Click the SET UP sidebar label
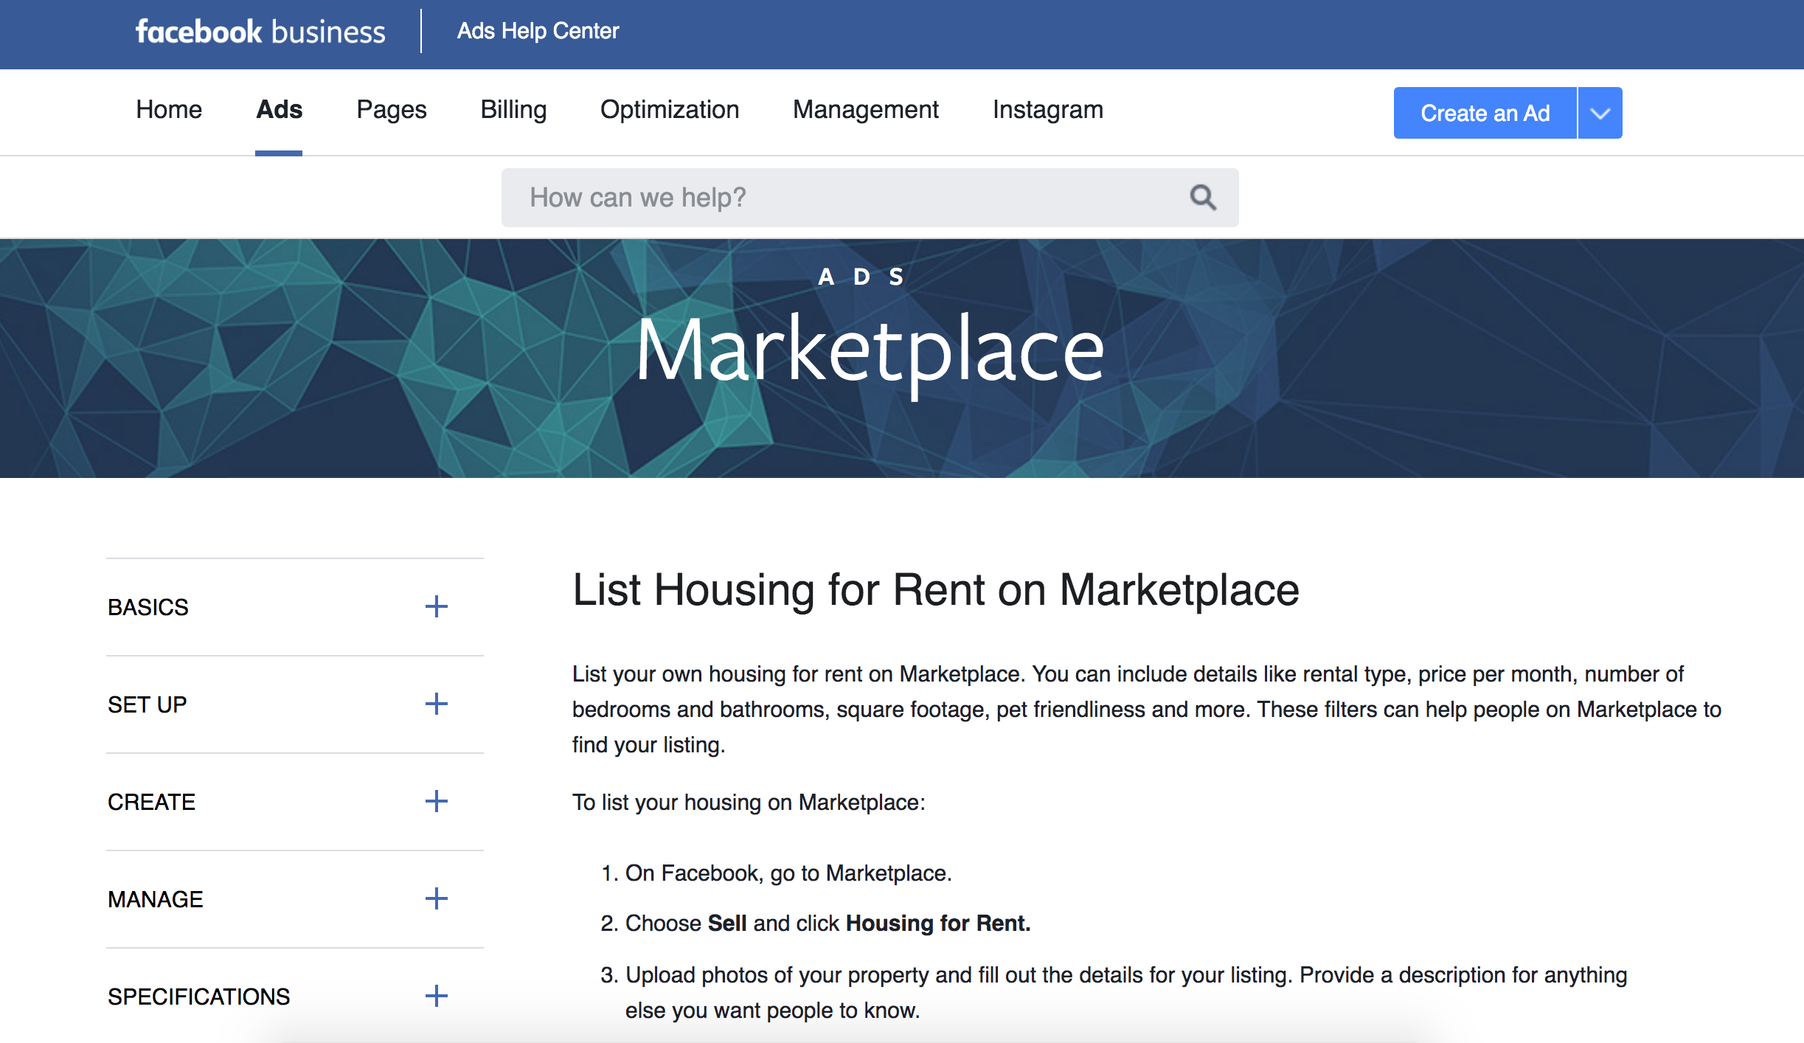This screenshot has height=1043, width=1804. 148,704
